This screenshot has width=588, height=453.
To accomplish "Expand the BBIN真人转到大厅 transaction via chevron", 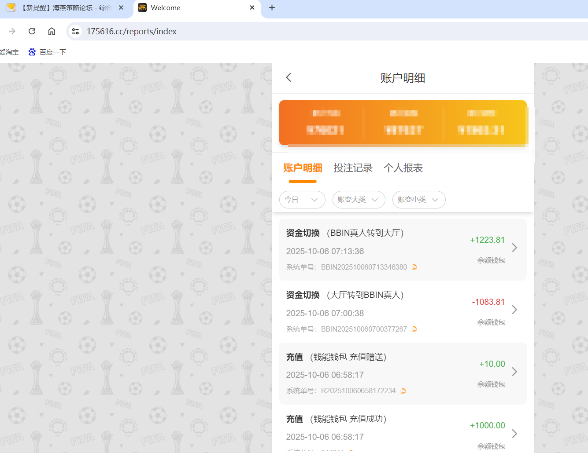I will pos(514,248).
